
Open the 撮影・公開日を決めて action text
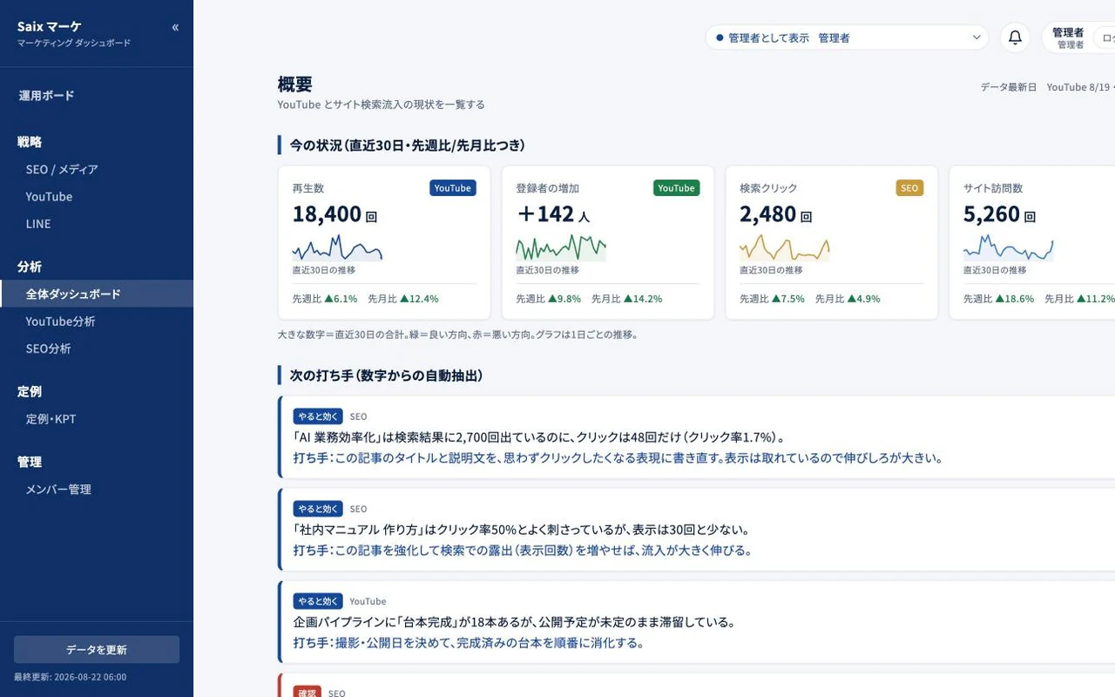click(470, 643)
